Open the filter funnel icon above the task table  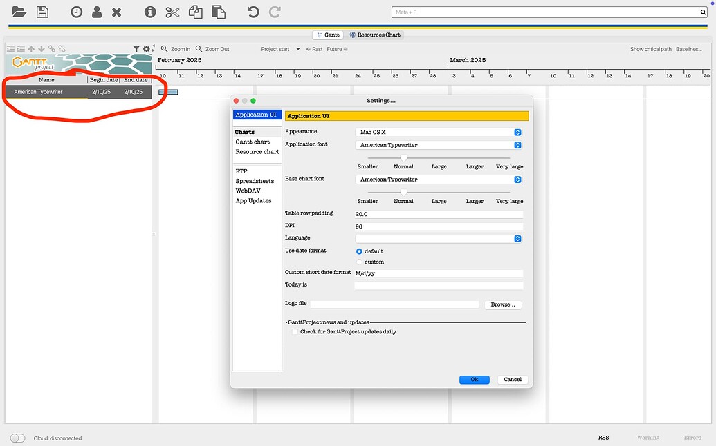(x=136, y=48)
